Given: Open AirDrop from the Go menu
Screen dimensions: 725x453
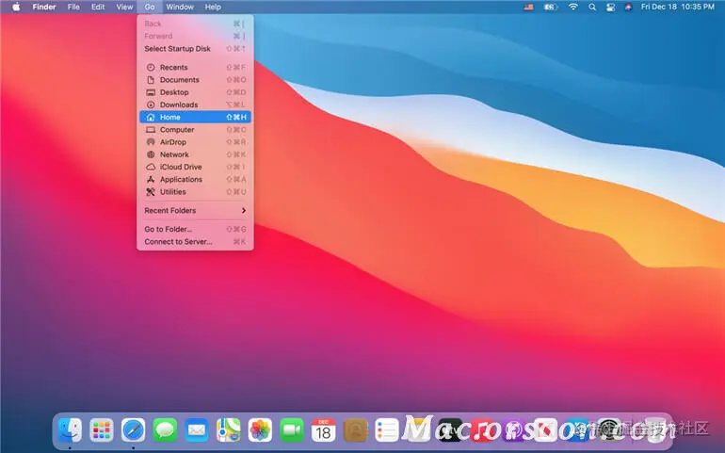Looking at the screenshot, I should 195,142.
